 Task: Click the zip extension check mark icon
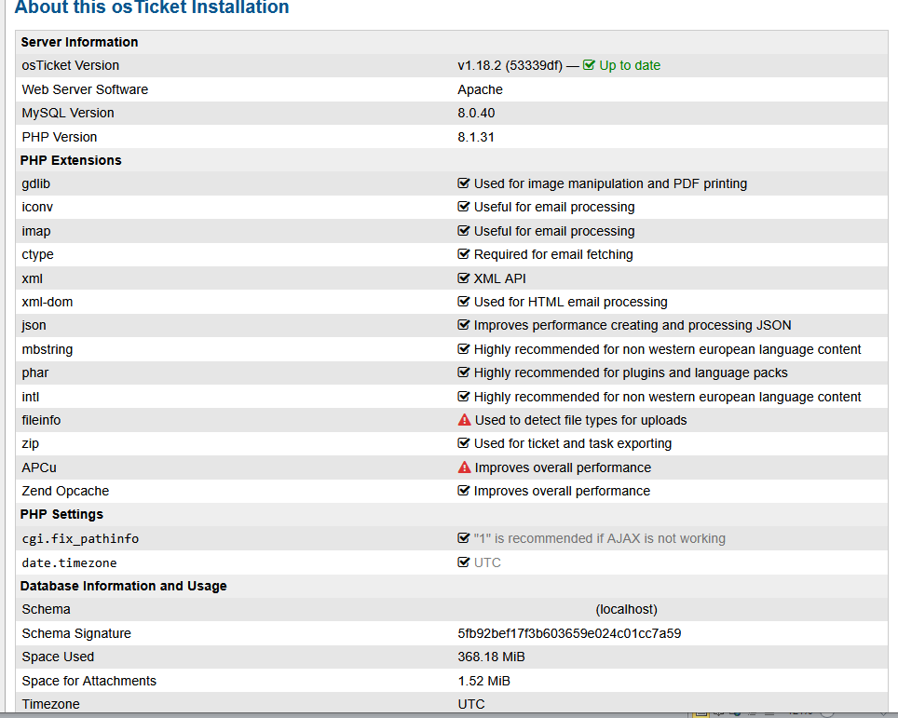464,443
